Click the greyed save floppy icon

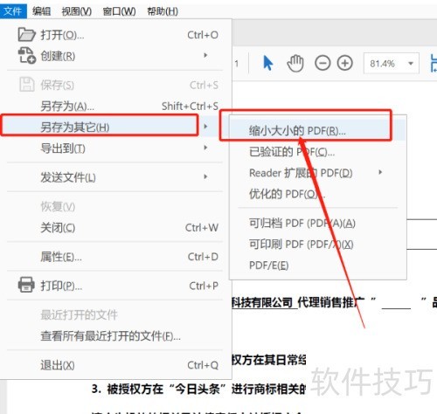coord(27,85)
